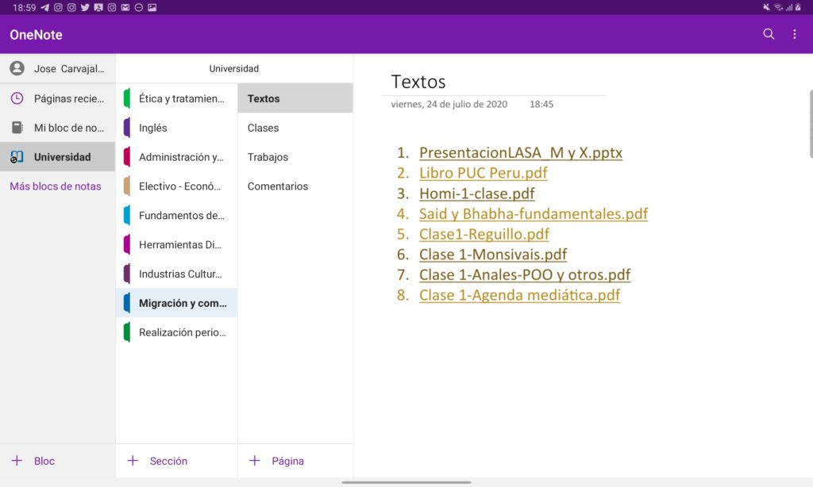Select the Electivo - Econó... section

pyautogui.click(x=177, y=186)
